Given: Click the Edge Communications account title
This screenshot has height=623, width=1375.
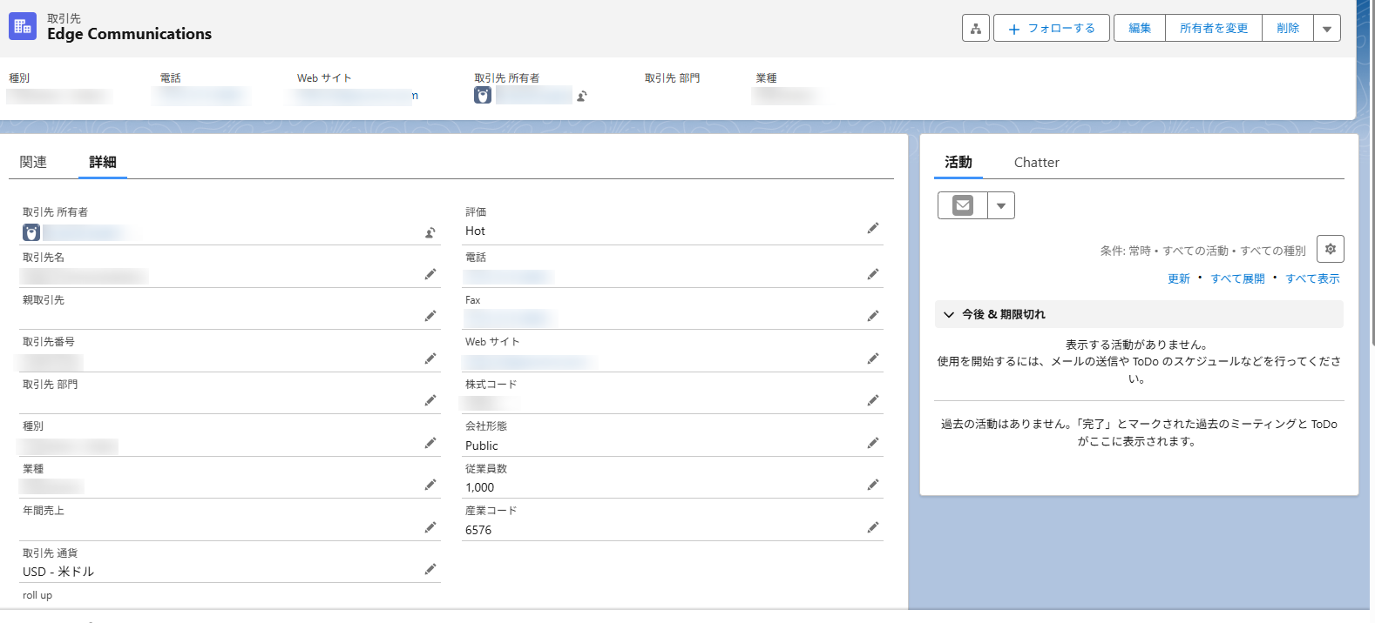Looking at the screenshot, I should tap(129, 34).
